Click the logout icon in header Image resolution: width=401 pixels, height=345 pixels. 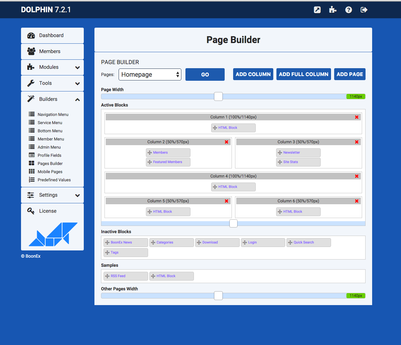point(364,10)
